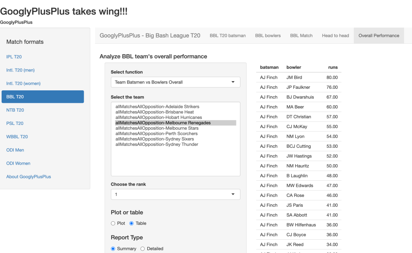Viewport: 412px width, 253px height.
Task: Switch to BBL T20 batsman tab
Action: pos(228,35)
